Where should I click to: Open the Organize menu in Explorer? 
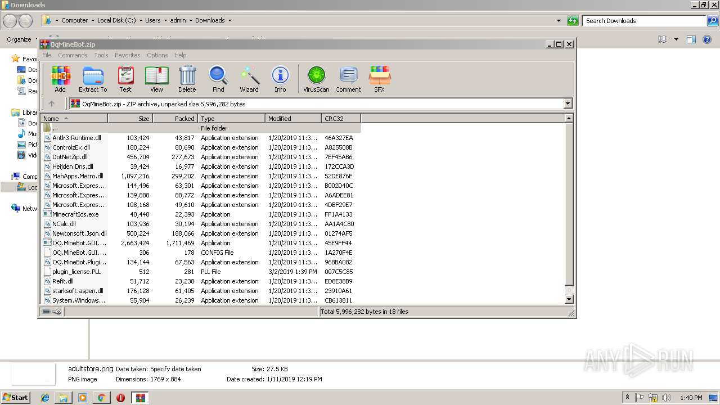coord(22,39)
